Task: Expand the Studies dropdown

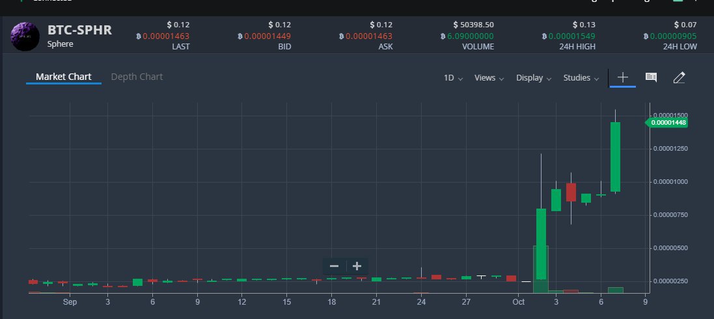Action: click(581, 78)
